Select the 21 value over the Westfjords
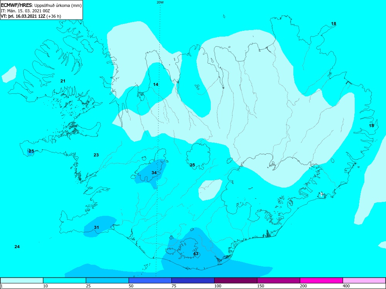 pos(63,81)
